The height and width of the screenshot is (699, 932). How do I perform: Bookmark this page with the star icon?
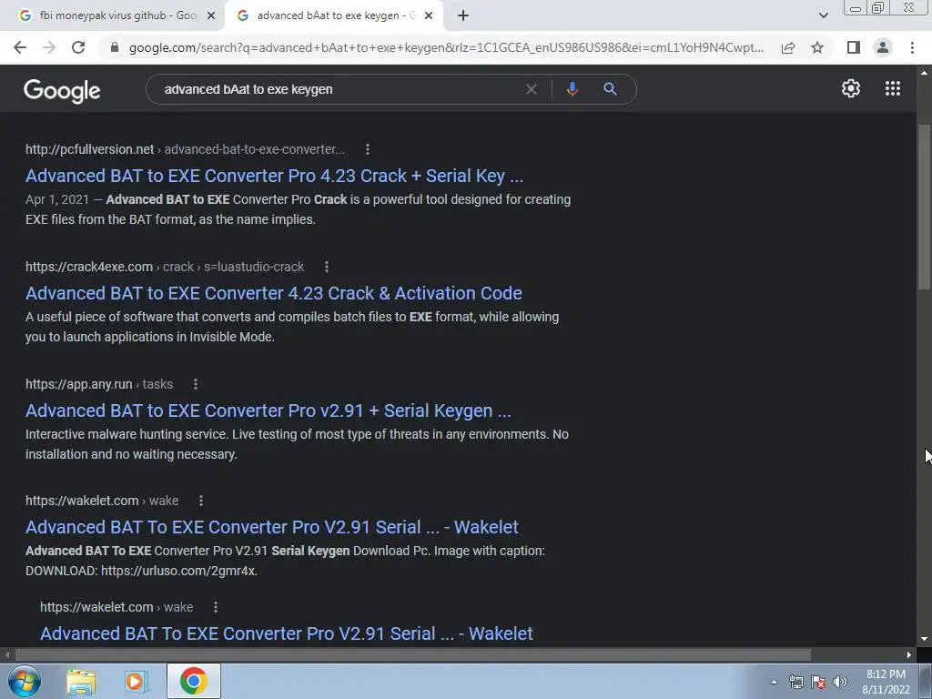click(817, 47)
